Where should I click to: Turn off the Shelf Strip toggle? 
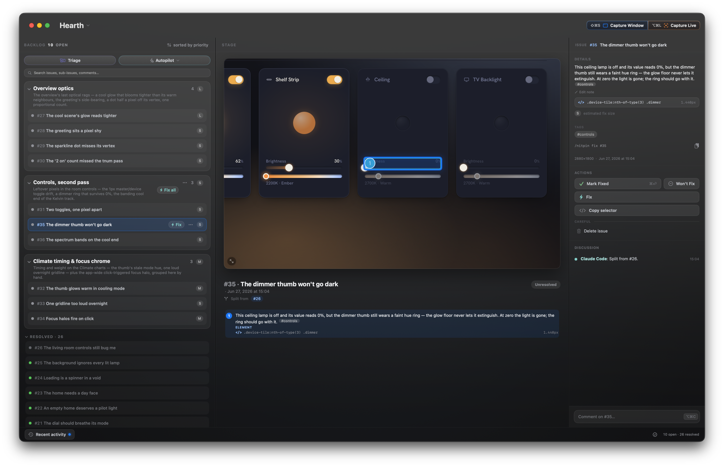(335, 80)
